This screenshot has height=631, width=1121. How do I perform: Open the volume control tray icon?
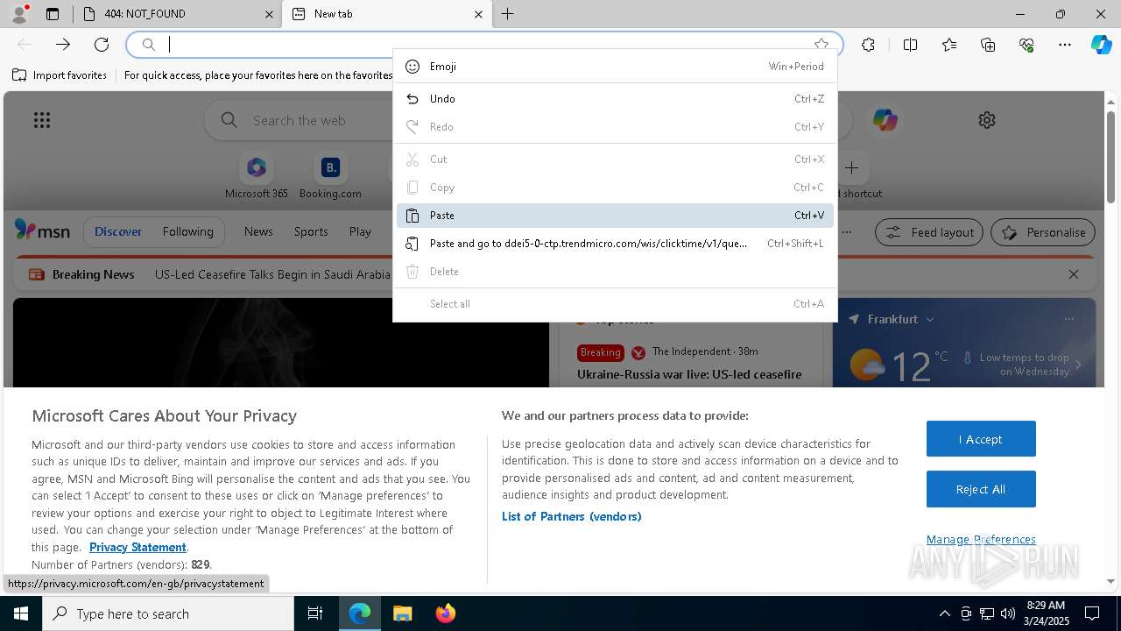click(x=1008, y=613)
